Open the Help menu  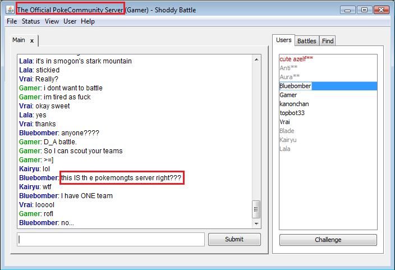coord(88,21)
